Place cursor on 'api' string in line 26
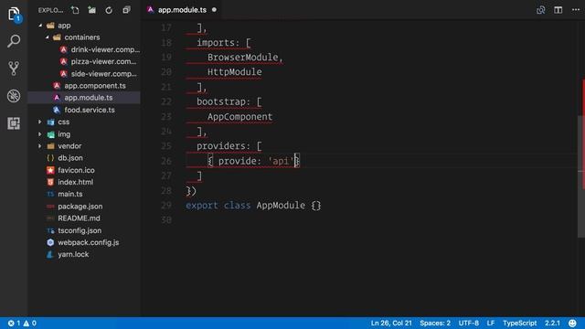585x329 pixels. click(281, 161)
